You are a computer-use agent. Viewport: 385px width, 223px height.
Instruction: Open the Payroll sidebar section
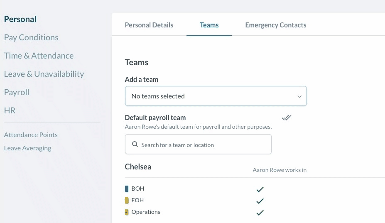tap(17, 92)
